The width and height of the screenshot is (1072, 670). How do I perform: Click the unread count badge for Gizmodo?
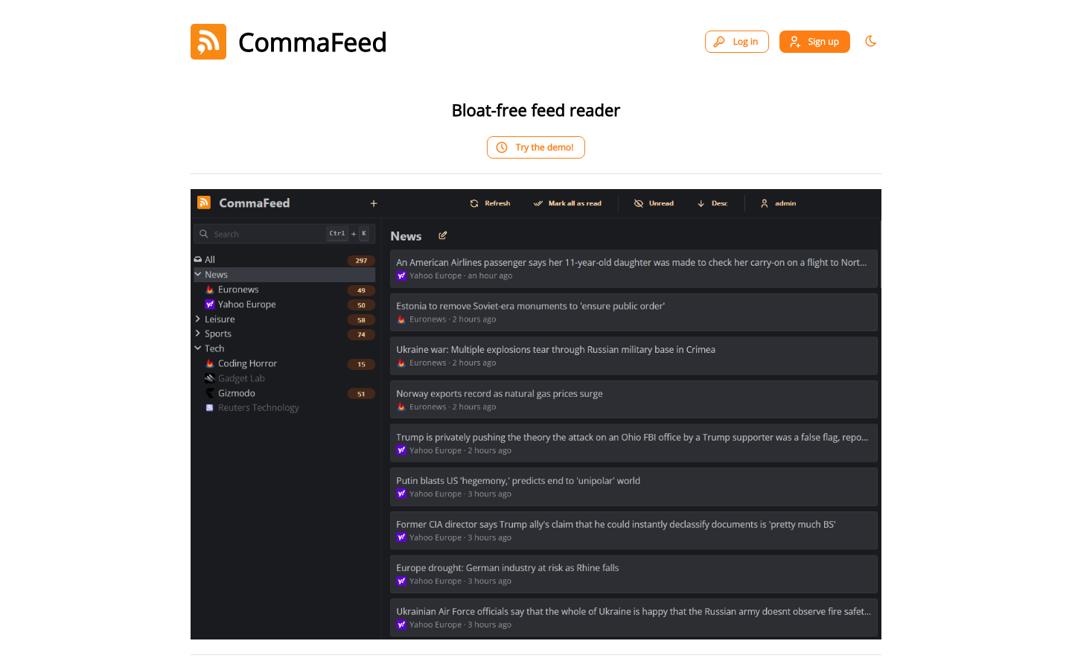361,393
